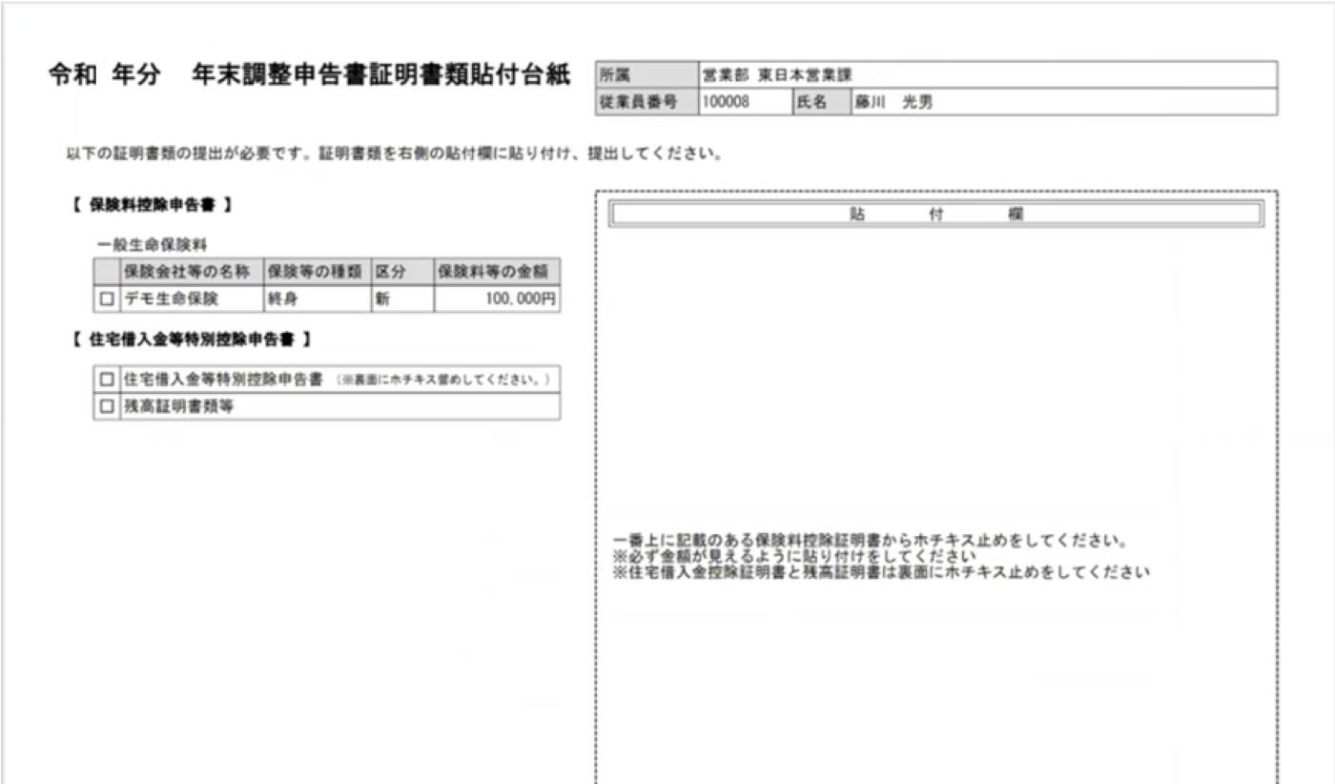Click the small note ※裏面にホチキス留めしてください

445,380
